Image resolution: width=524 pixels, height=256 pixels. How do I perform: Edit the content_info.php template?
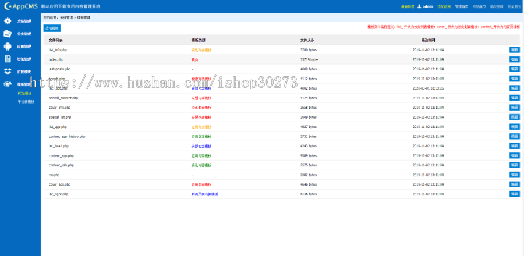tap(514, 165)
